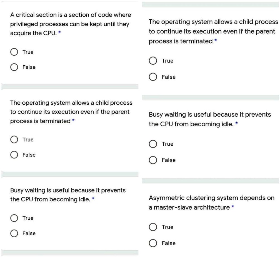280x257 pixels.
Task: Select False for the critical section question
Action: (x=14, y=67)
